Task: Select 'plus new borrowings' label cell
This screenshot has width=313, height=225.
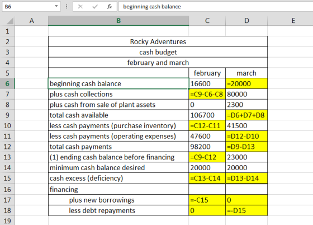Action: 118,200
